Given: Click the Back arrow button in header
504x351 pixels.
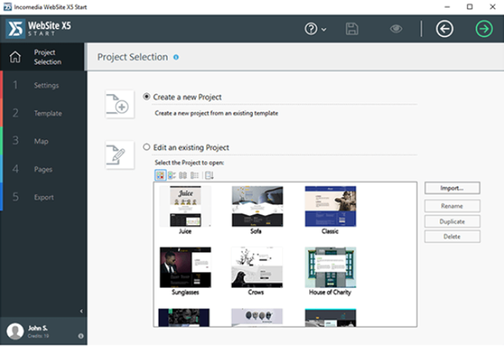Looking at the screenshot, I should pos(445,29).
